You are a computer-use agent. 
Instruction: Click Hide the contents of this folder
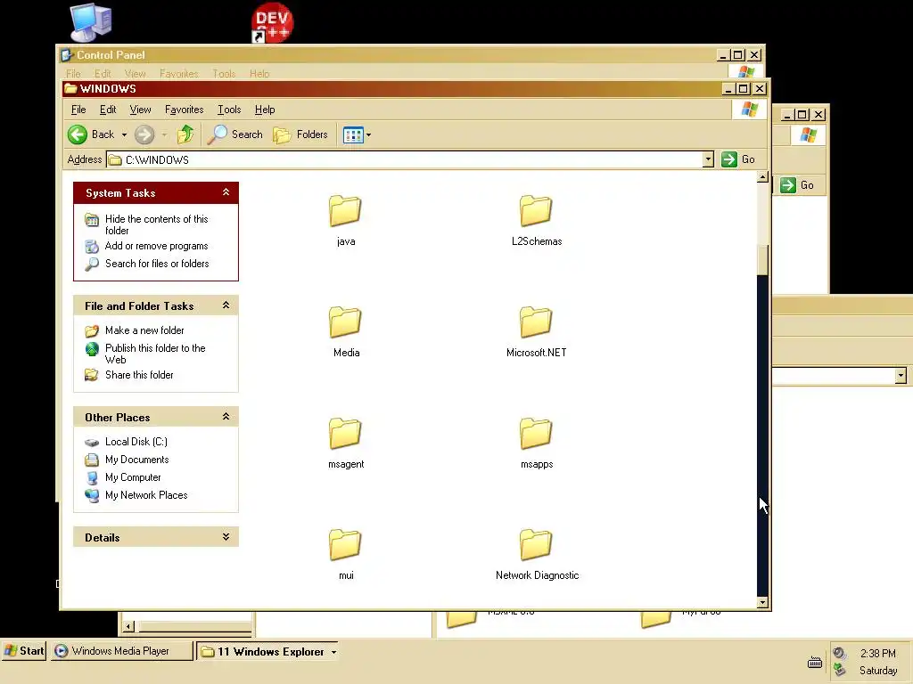pos(157,224)
